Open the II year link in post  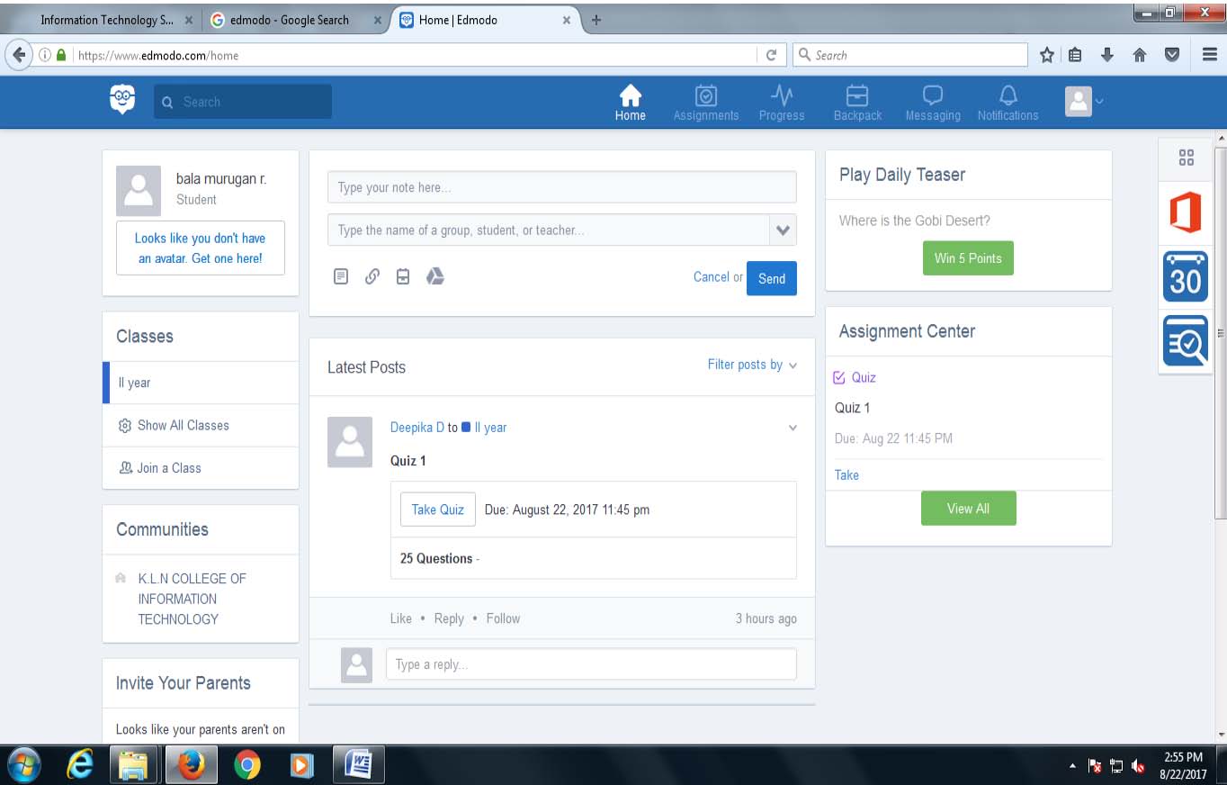pyautogui.click(x=490, y=428)
